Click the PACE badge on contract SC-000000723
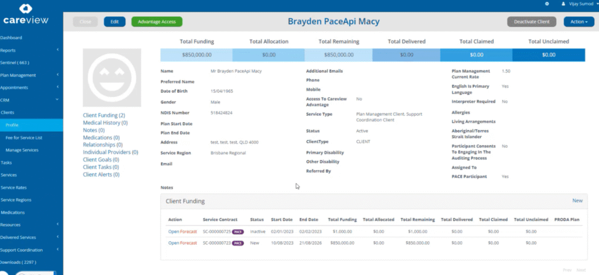 click(x=237, y=243)
